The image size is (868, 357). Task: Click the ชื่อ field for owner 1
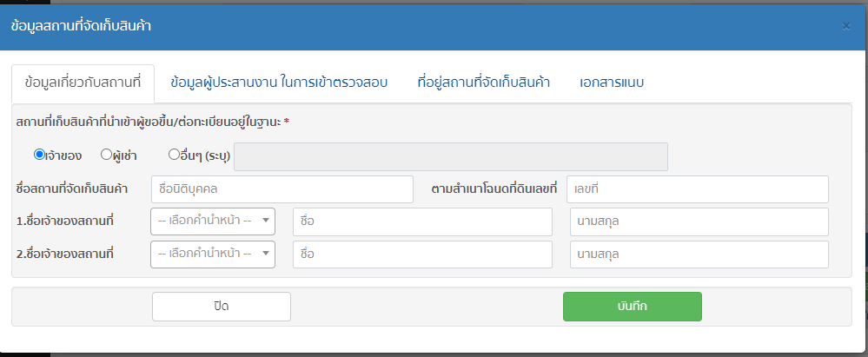coord(422,222)
